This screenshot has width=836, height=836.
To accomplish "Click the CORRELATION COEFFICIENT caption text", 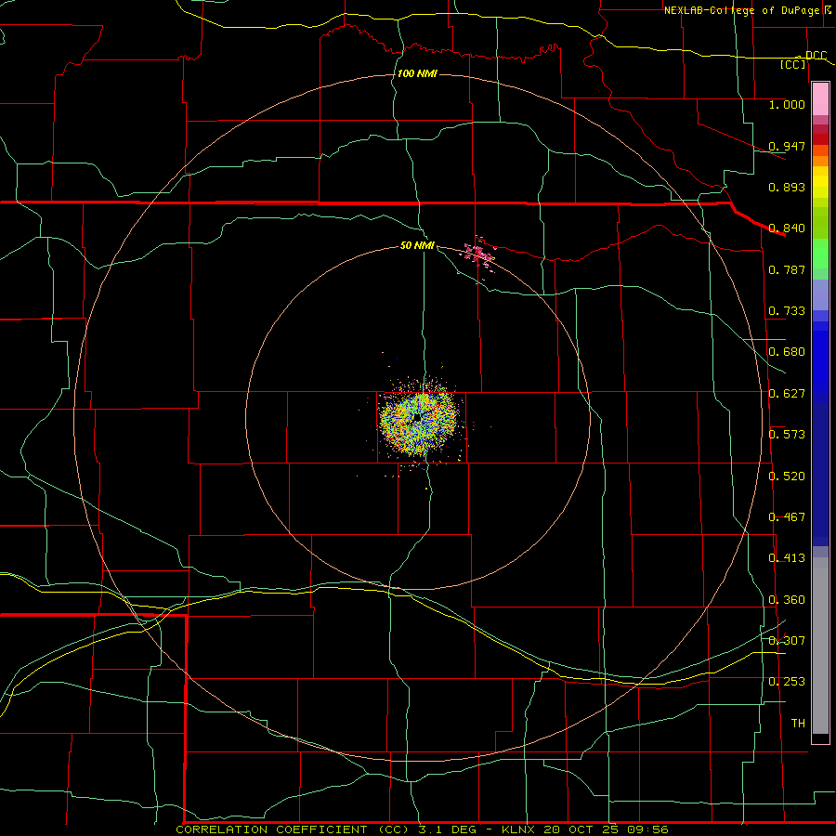I will click(x=271, y=829).
